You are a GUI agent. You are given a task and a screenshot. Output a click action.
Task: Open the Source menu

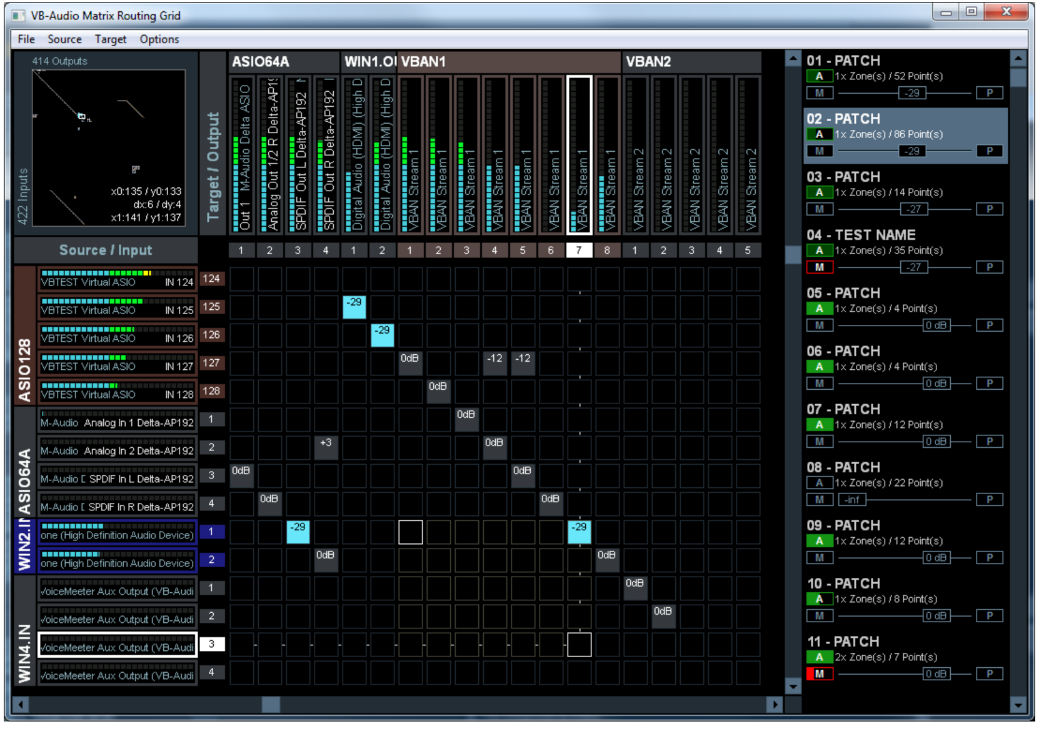tap(64, 39)
